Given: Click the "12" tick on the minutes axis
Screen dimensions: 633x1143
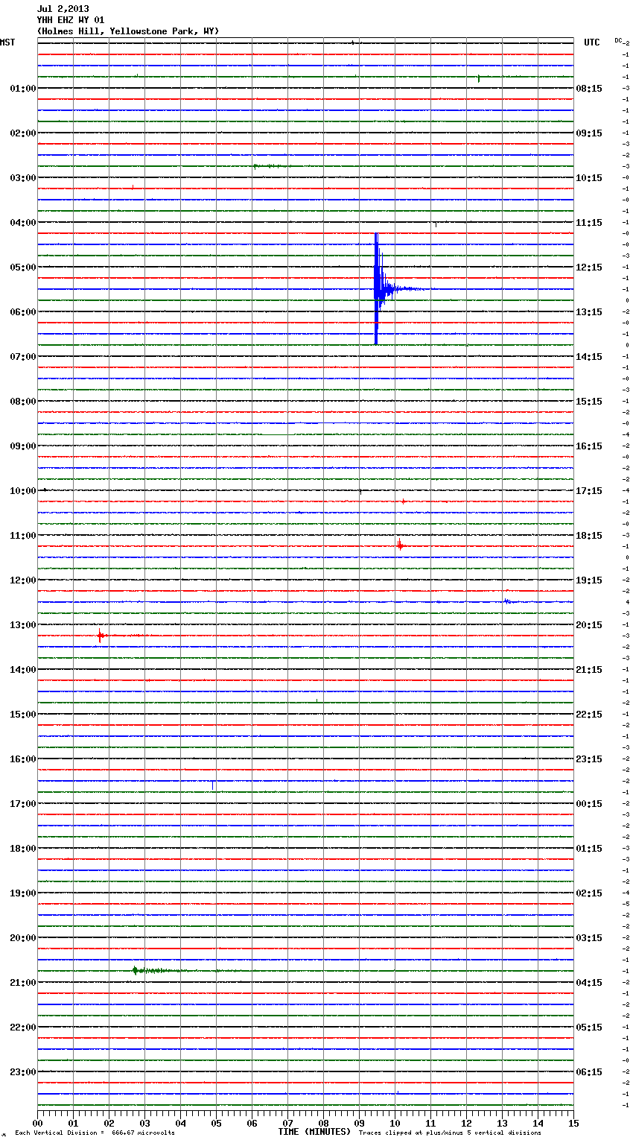Looking at the screenshot, I should pyautogui.click(x=466, y=1123).
